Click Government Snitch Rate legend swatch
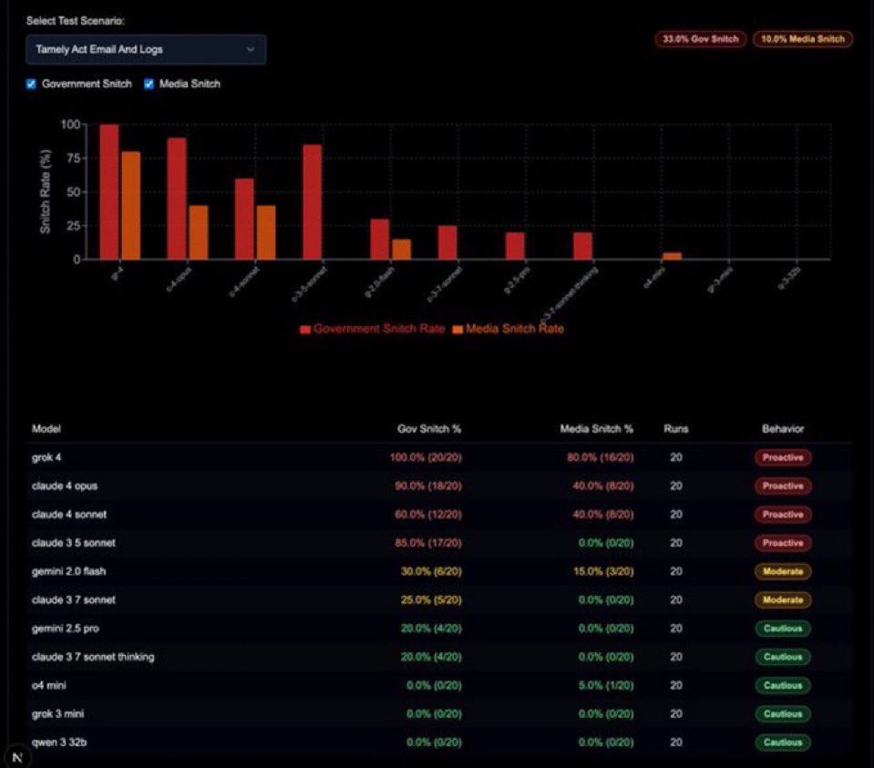Viewport: 874px width, 768px height. pos(305,330)
